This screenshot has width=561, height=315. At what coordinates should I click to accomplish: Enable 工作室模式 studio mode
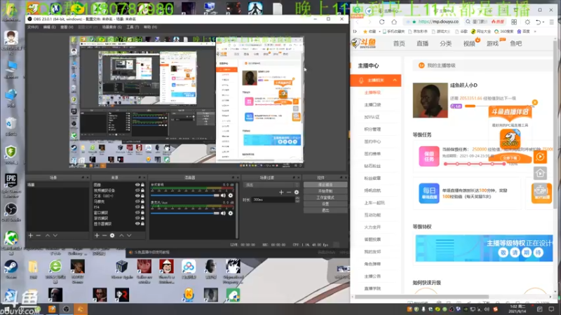pos(325,197)
